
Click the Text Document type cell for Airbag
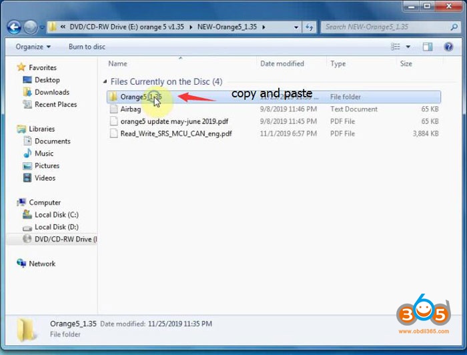[x=354, y=109]
